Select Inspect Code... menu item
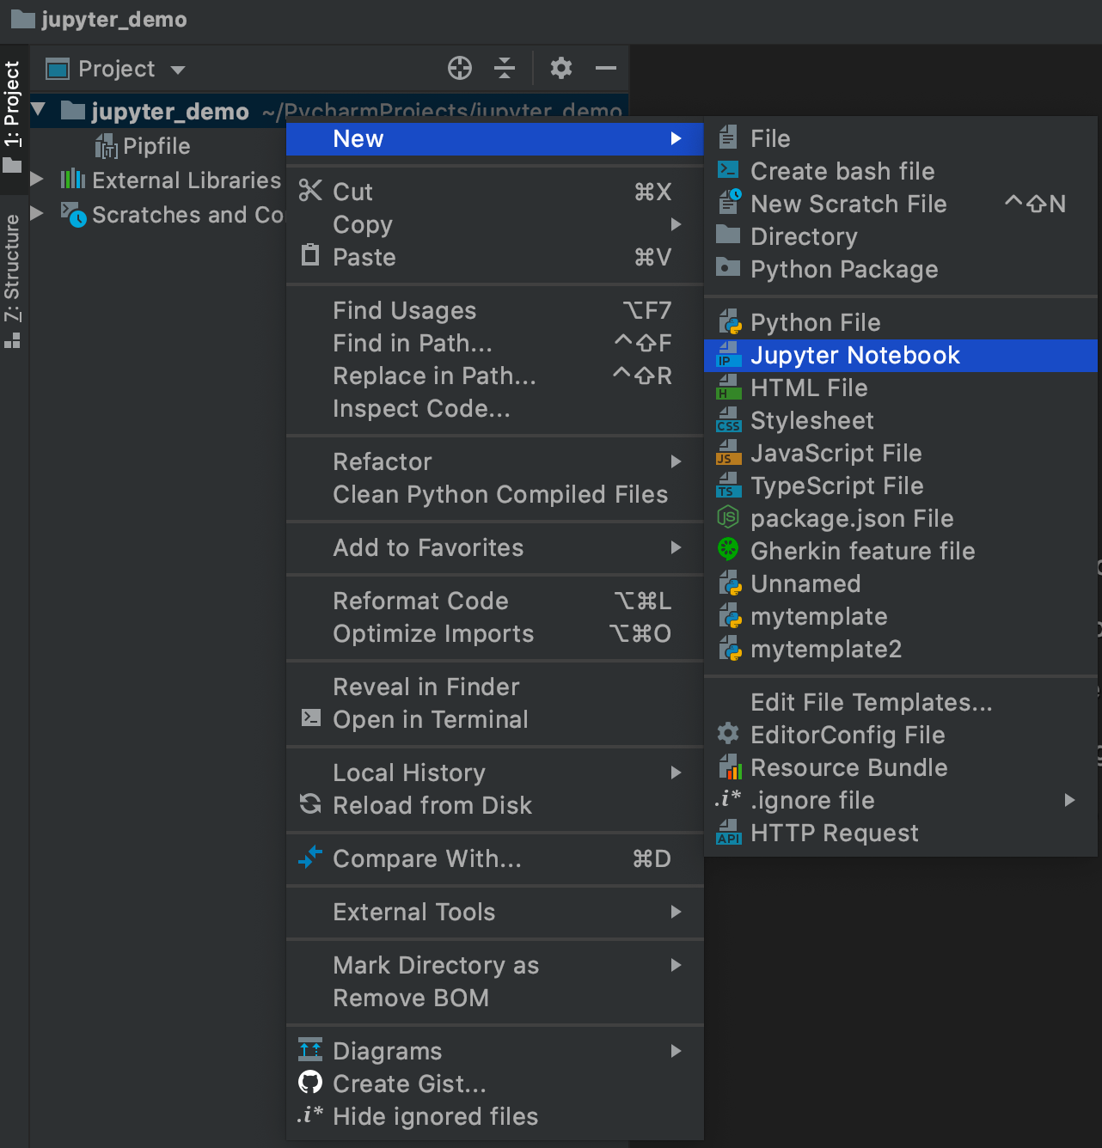 [x=495, y=408]
